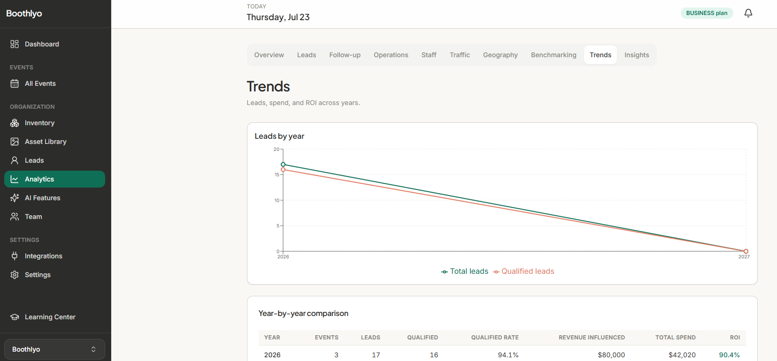Click the AI Features sparkle icon
The image size is (777, 361).
[x=15, y=198]
